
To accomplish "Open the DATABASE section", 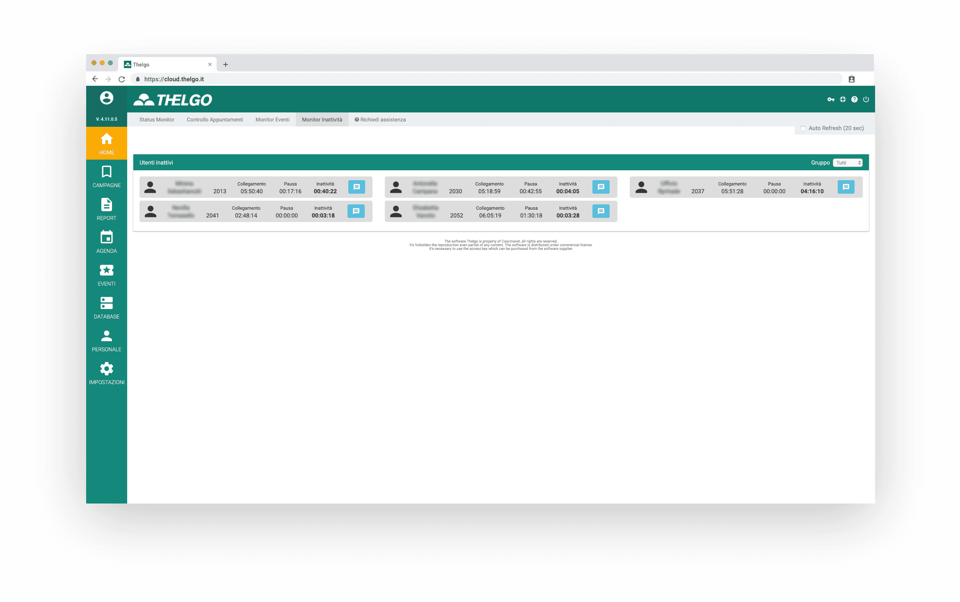I will (106, 308).
